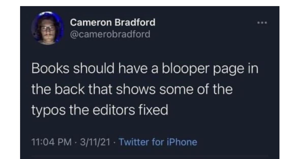The width and height of the screenshot is (297, 159).
Task: Click the 11:04 PM timestamp
Action: (x=52, y=142)
